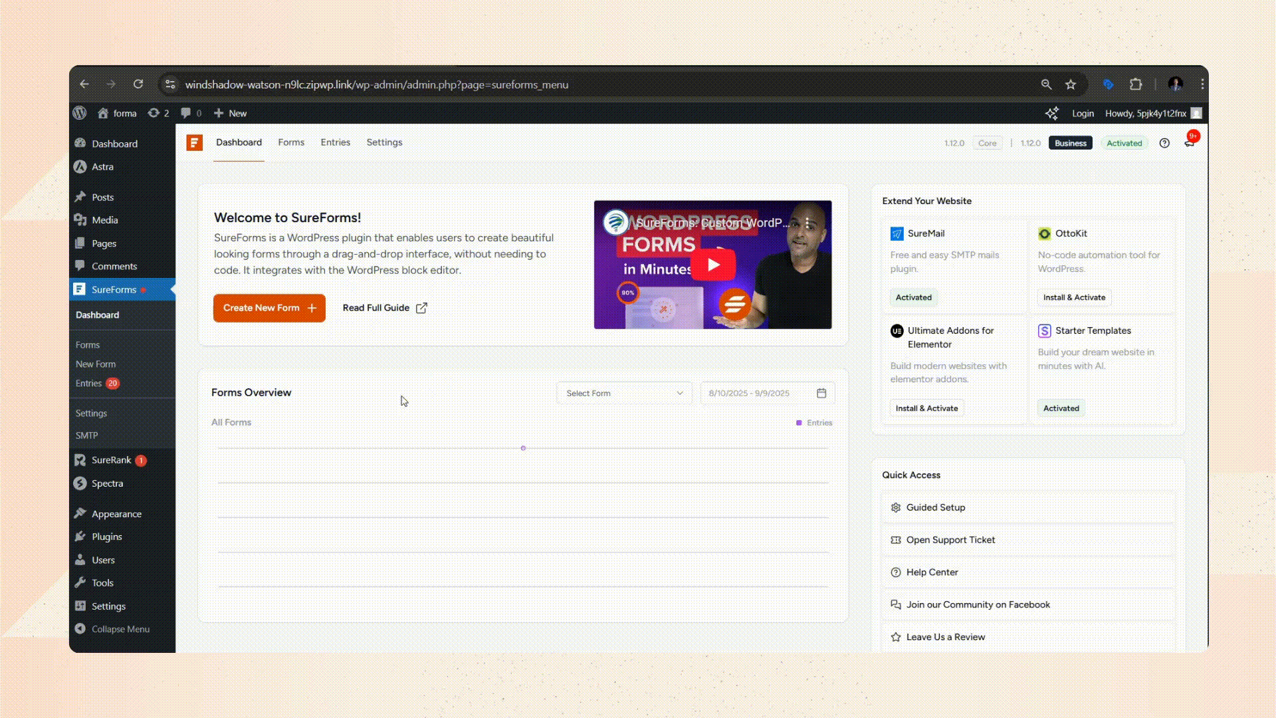Click the Create New Form button
The height and width of the screenshot is (718, 1276).
tap(269, 308)
